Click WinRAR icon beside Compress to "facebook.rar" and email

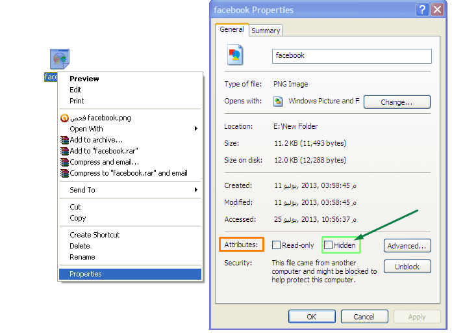[64, 173]
